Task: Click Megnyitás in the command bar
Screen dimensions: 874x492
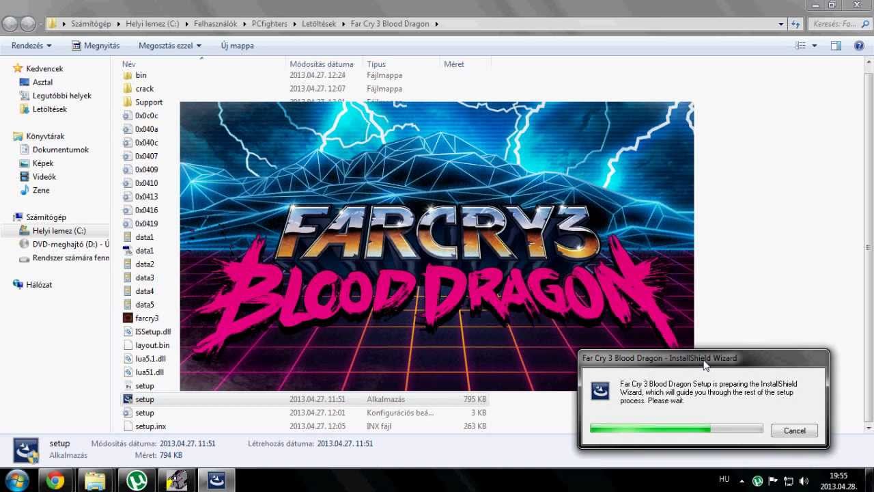Action: pos(96,46)
